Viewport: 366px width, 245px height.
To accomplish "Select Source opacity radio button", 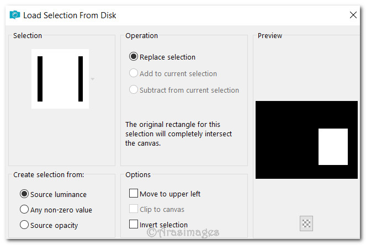I will [24, 225].
